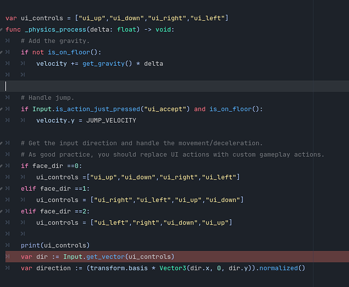
Task: Click the get_gravity() call
Action: [x=107, y=64]
